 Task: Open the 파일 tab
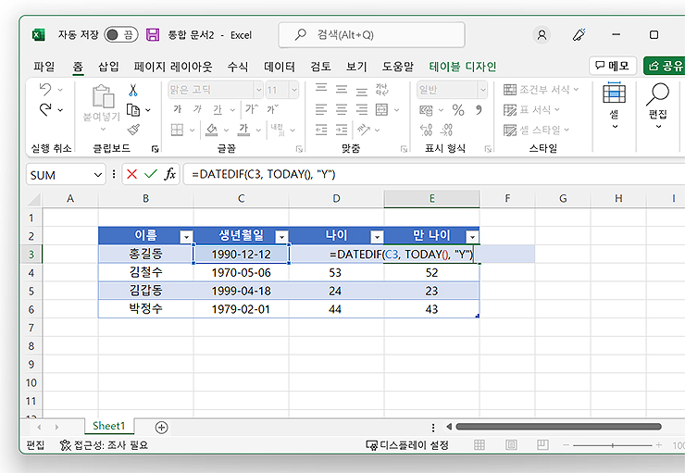44,67
